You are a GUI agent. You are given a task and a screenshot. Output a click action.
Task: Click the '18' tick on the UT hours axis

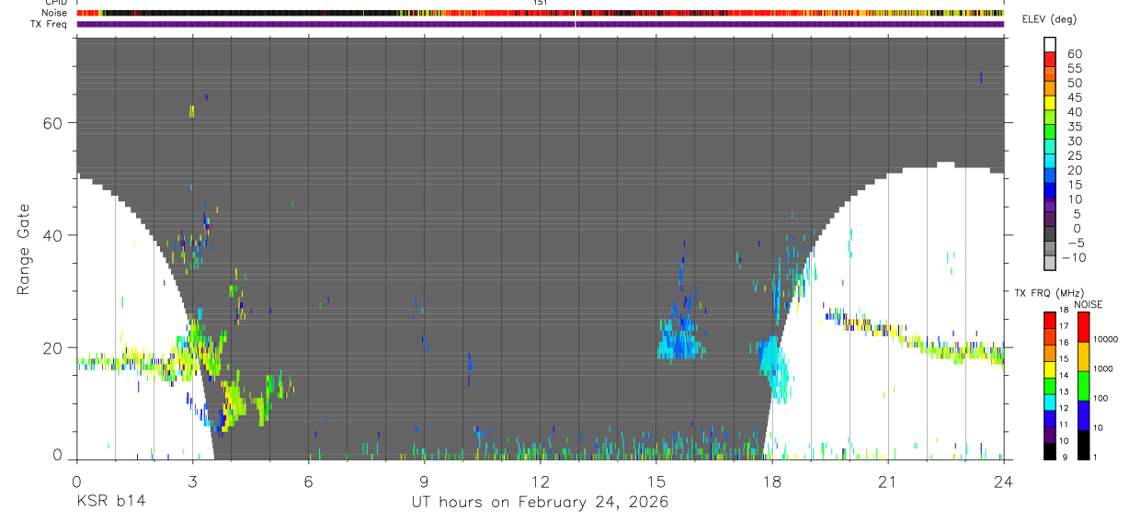[771, 481]
